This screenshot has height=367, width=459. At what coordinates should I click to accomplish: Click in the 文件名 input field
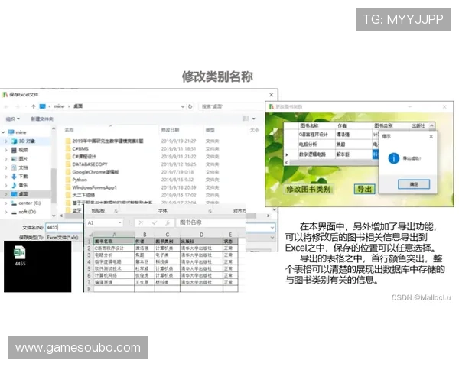(64, 227)
